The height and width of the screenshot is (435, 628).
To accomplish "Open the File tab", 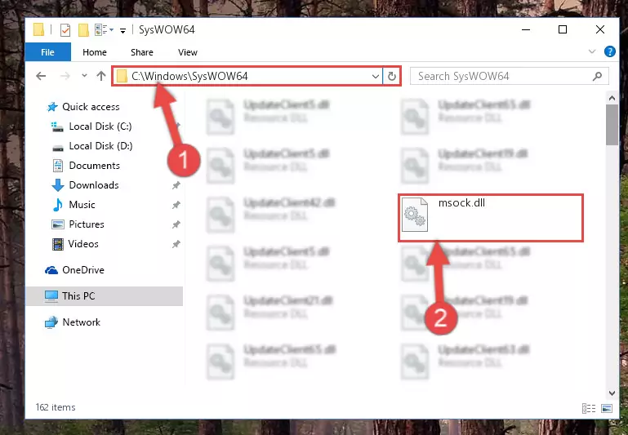I will pyautogui.click(x=47, y=52).
